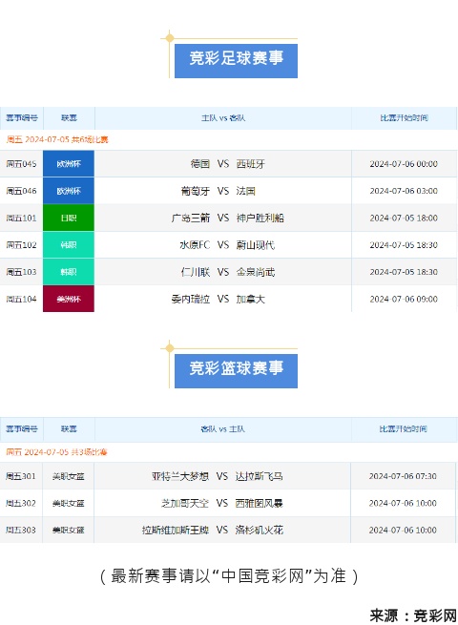Screen dimensions: 458x625
Task: Click start time 2024-07-05 18:00
Action: click(404, 218)
